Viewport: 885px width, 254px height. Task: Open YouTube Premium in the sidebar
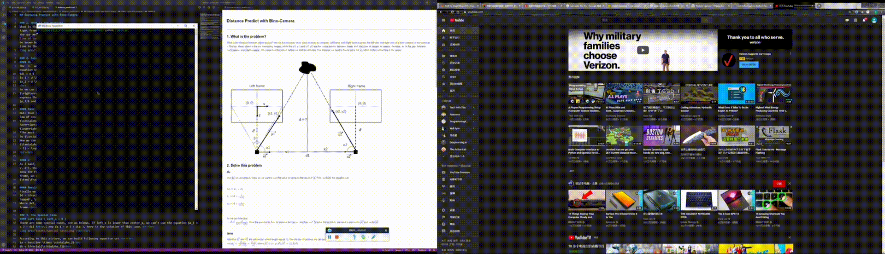click(458, 172)
